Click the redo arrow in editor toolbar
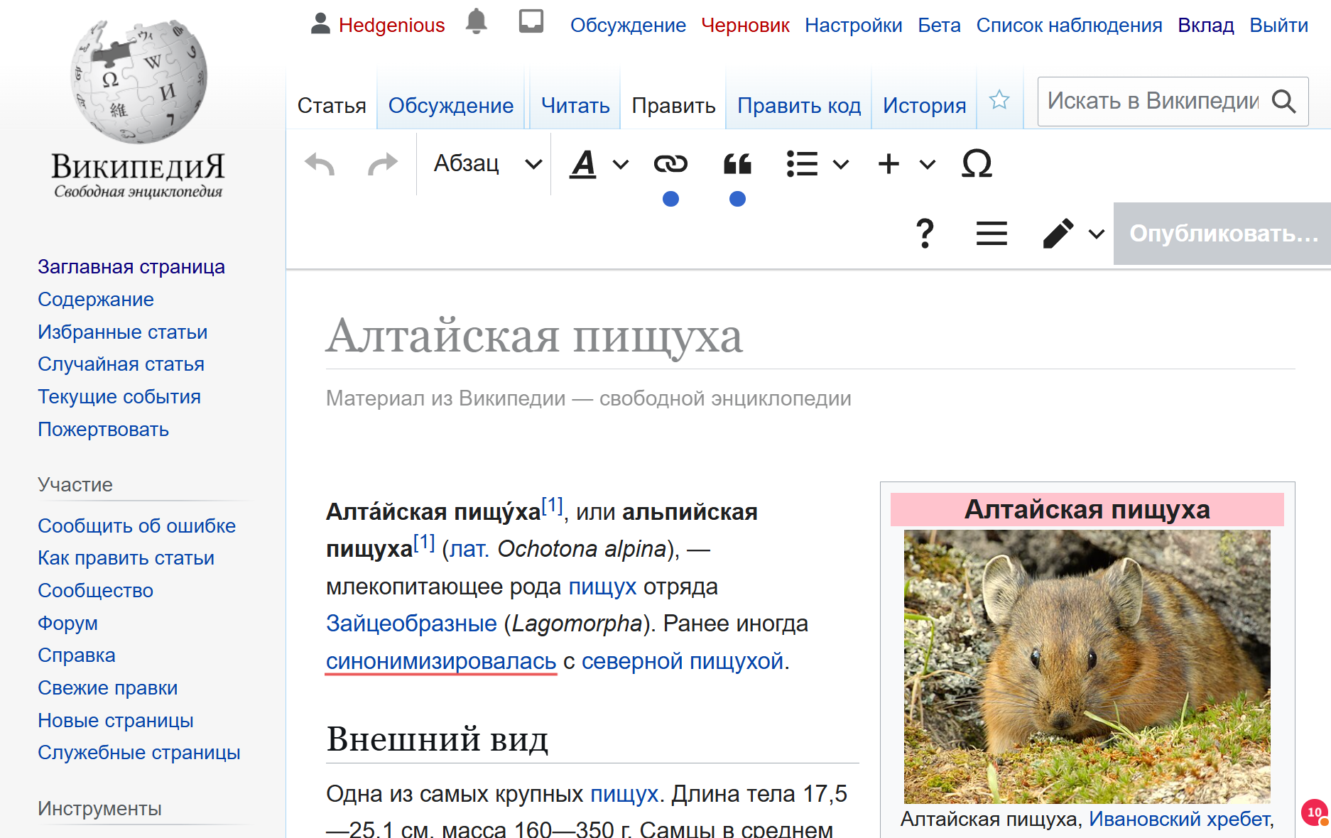Viewport: 1331px width, 838px height. (382, 164)
